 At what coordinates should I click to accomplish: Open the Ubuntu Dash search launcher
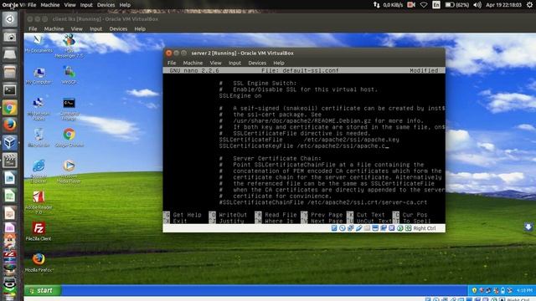9,19
